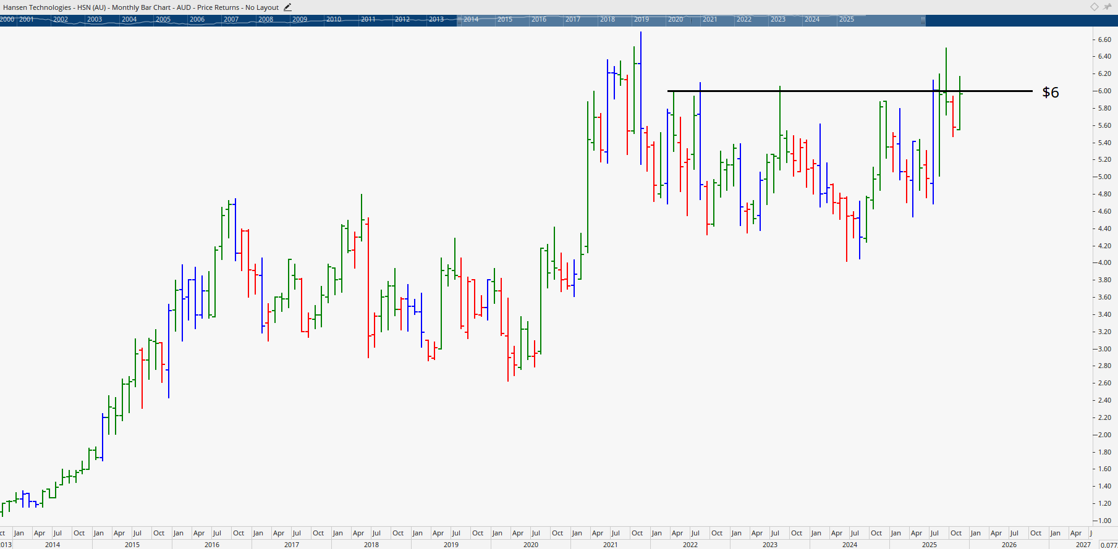Click the 4.00 price axis label
This screenshot has width=1118, height=549.
click(1104, 262)
